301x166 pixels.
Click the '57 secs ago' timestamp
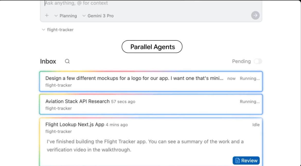(x=123, y=102)
